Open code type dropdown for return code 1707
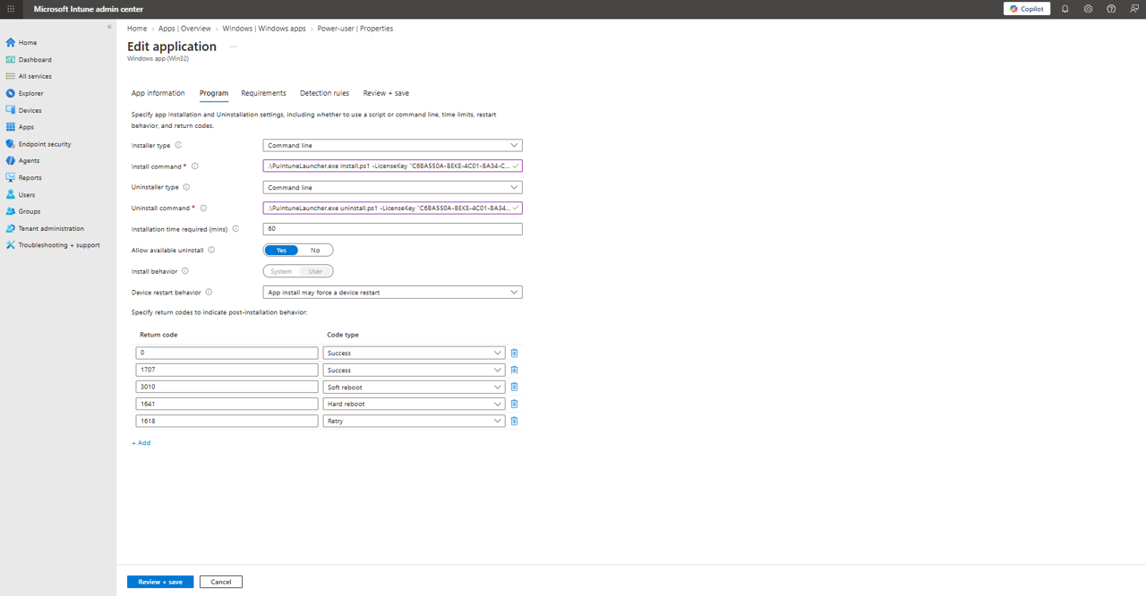 click(414, 370)
